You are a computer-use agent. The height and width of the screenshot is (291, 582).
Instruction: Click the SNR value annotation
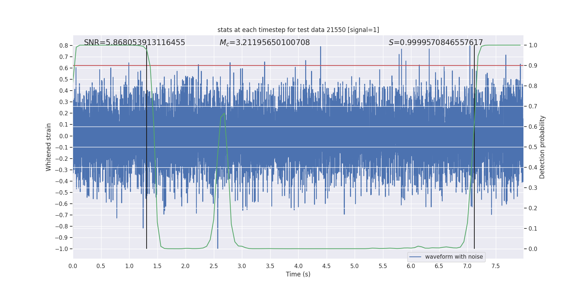(135, 43)
